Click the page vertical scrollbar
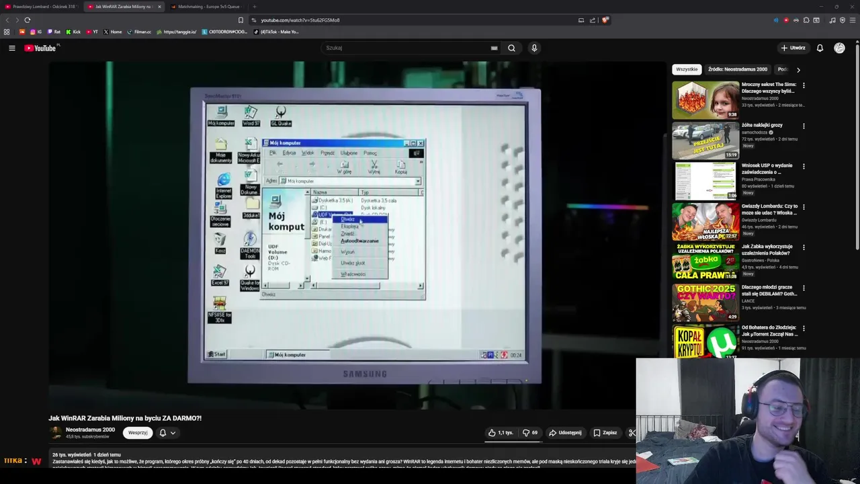Image resolution: width=860 pixels, height=484 pixels. click(x=857, y=148)
